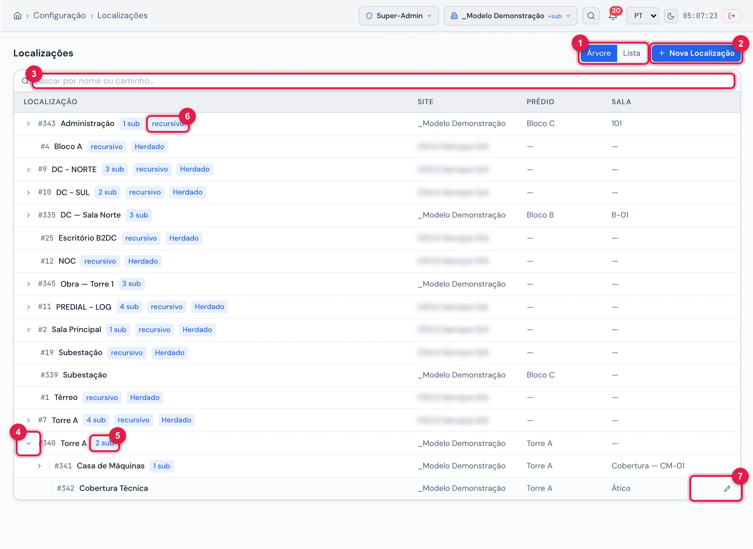
Task: Click Configuração in the breadcrumb
Action: click(x=59, y=16)
